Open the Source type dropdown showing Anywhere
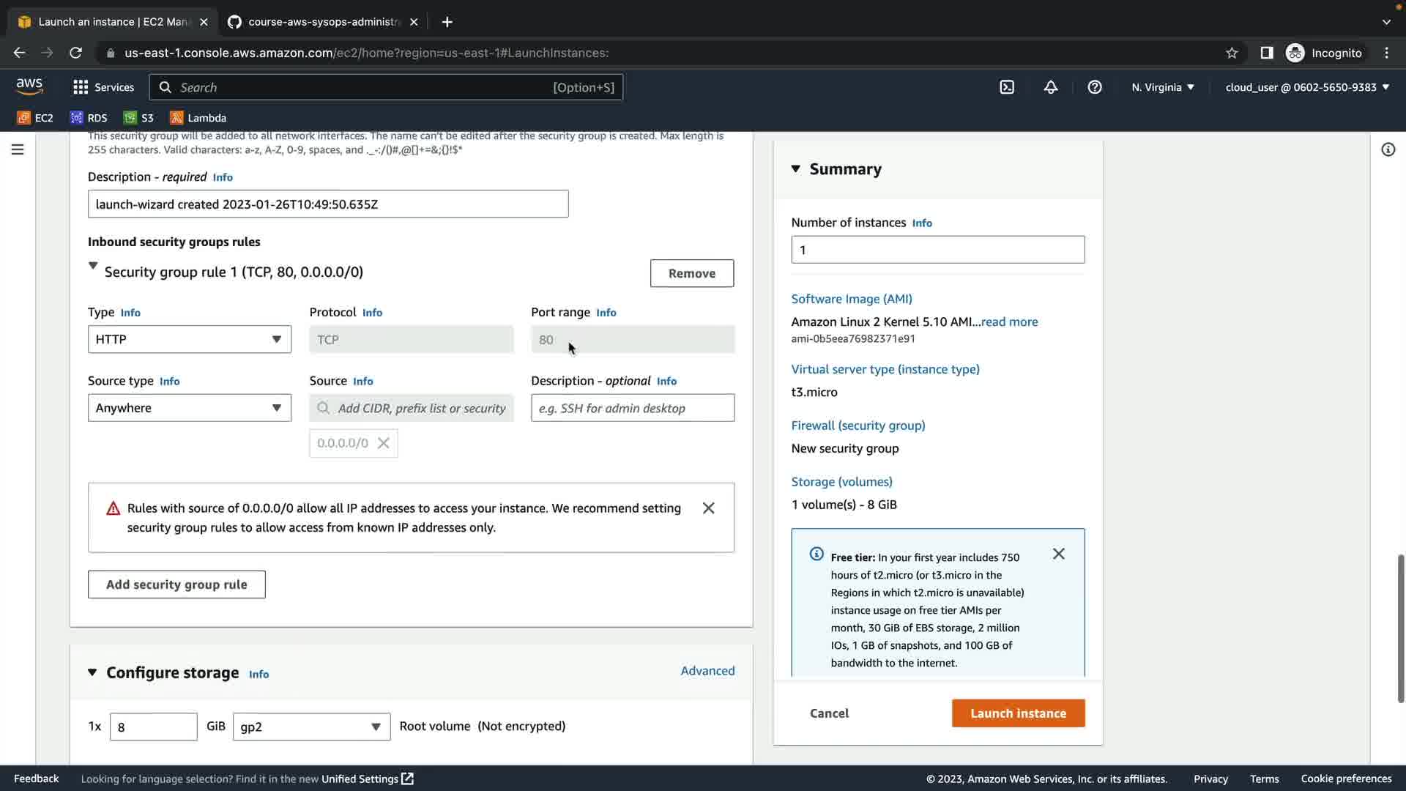This screenshot has width=1406, height=791. pyautogui.click(x=189, y=408)
